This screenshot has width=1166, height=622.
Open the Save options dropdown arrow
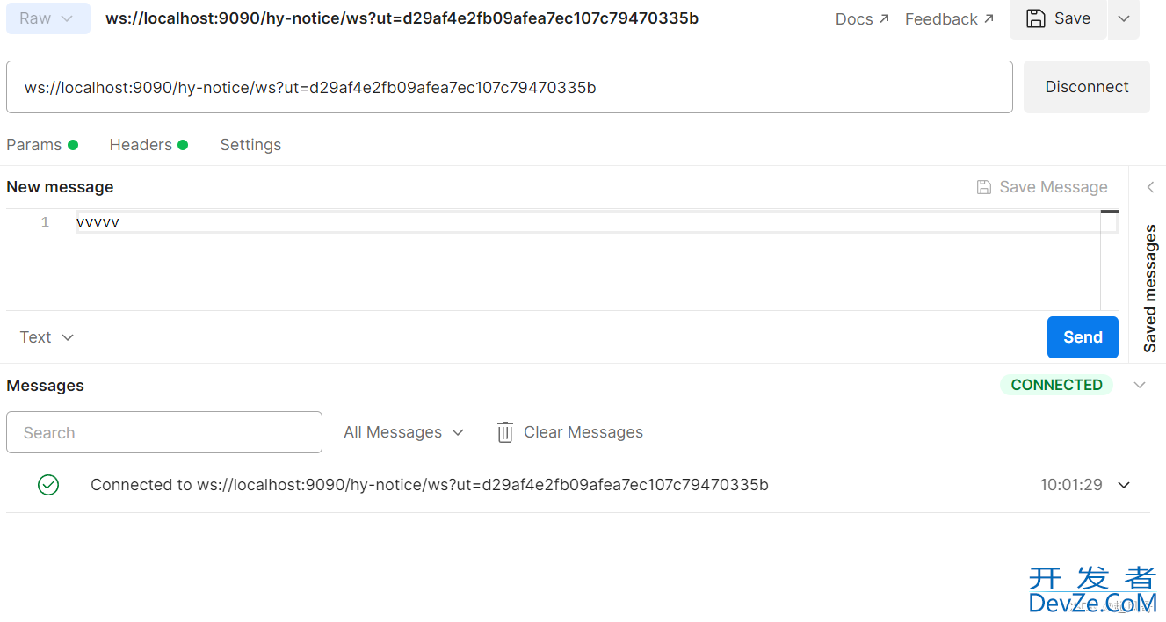coord(1123,18)
